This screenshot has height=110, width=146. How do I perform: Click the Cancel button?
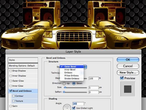(128, 66)
